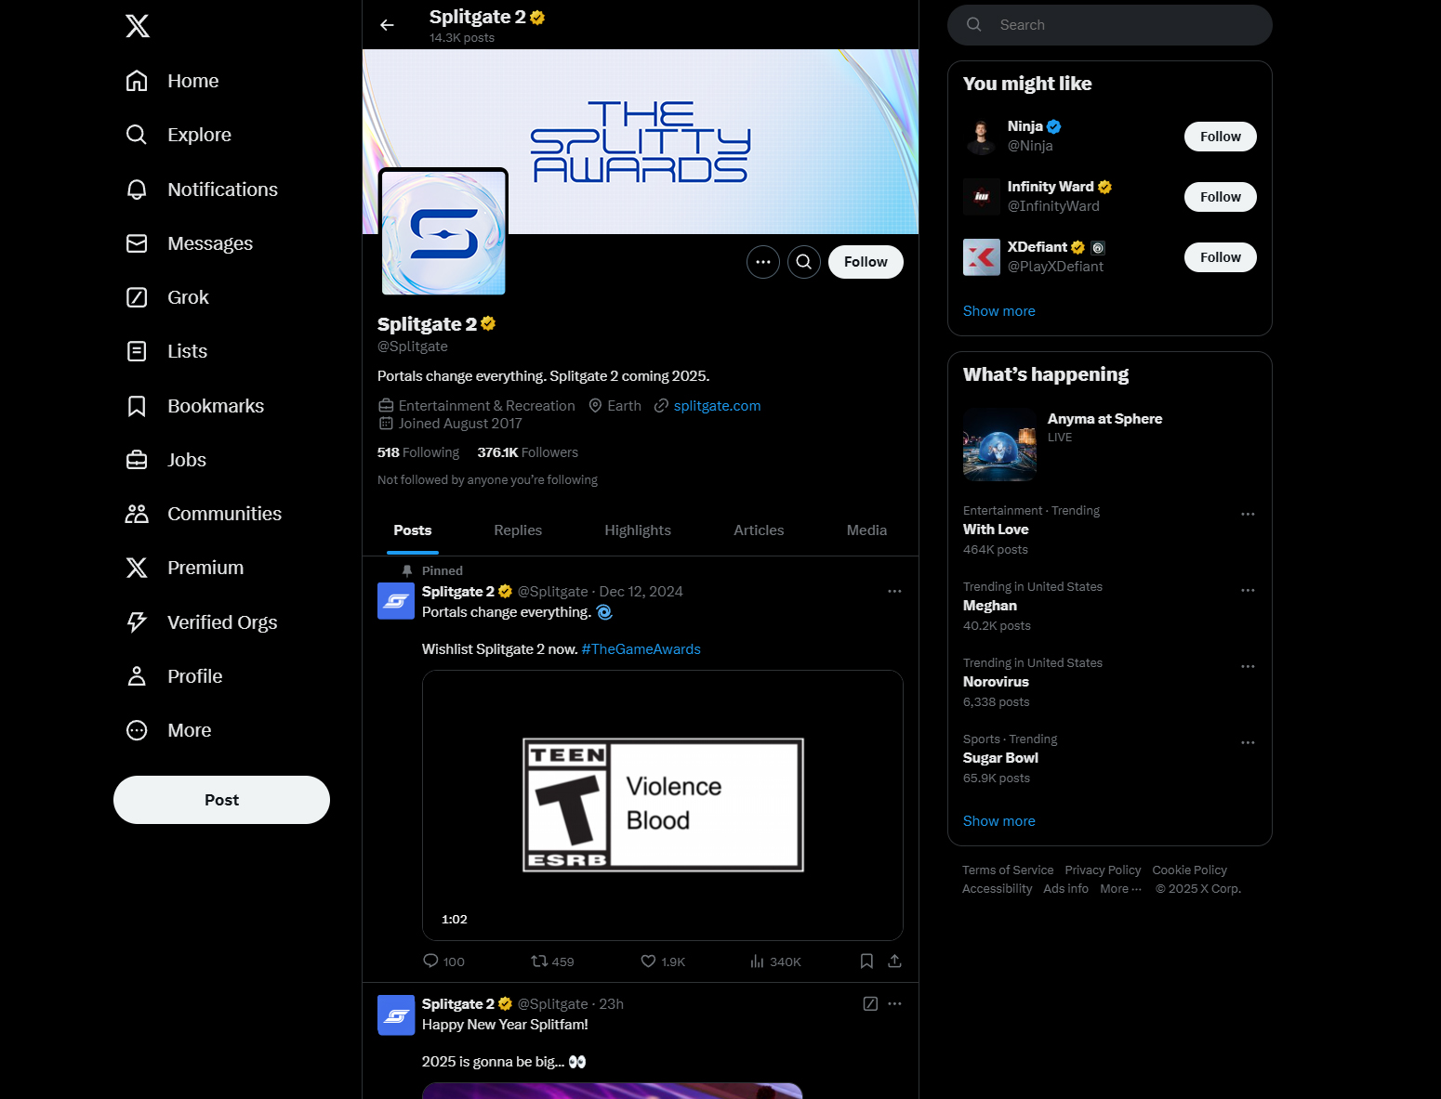The image size is (1441, 1099).
Task: Follow the Splitgate 2 account
Action: coord(866,262)
